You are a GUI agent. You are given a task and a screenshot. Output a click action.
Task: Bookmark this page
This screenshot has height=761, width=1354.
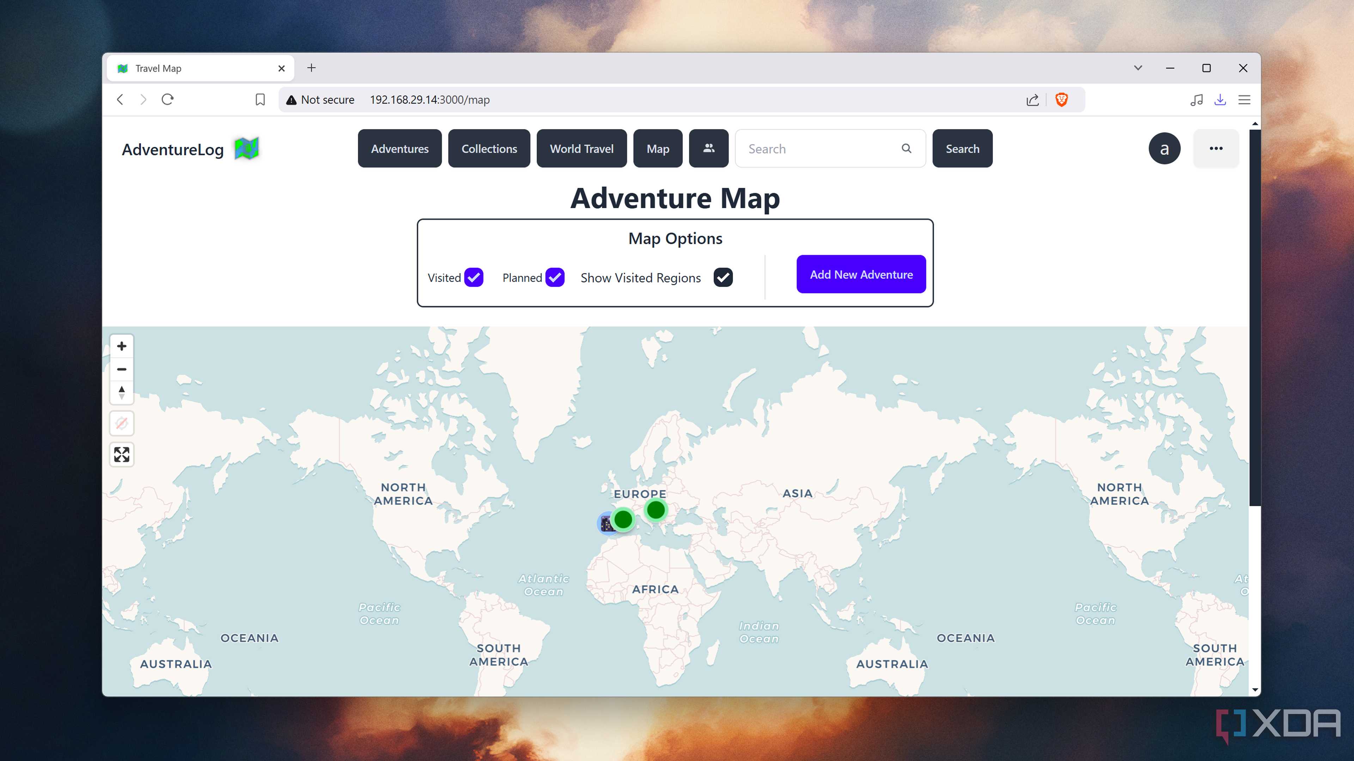point(260,100)
